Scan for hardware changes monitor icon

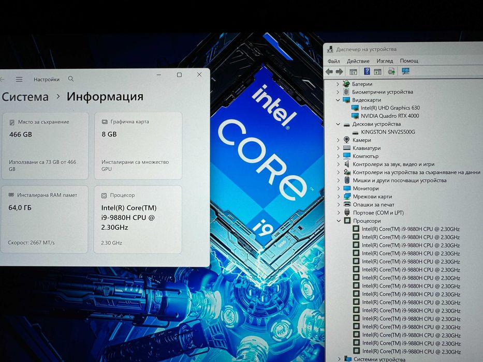[x=406, y=71]
